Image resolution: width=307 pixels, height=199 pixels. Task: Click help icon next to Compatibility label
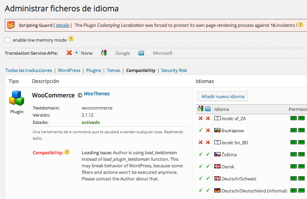[x=67, y=152]
